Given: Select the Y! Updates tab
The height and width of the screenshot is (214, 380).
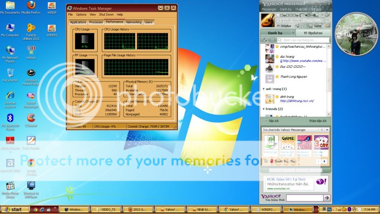Looking at the screenshot, I should point(313,33).
